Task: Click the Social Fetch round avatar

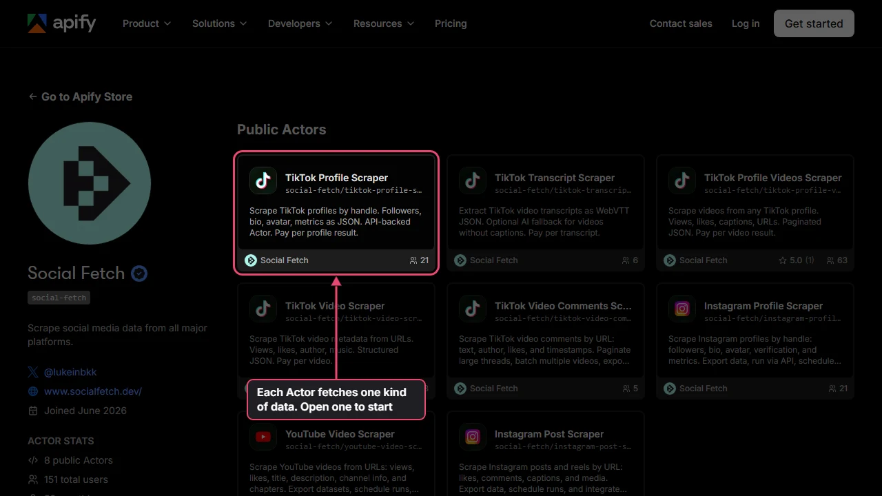Action: point(90,183)
